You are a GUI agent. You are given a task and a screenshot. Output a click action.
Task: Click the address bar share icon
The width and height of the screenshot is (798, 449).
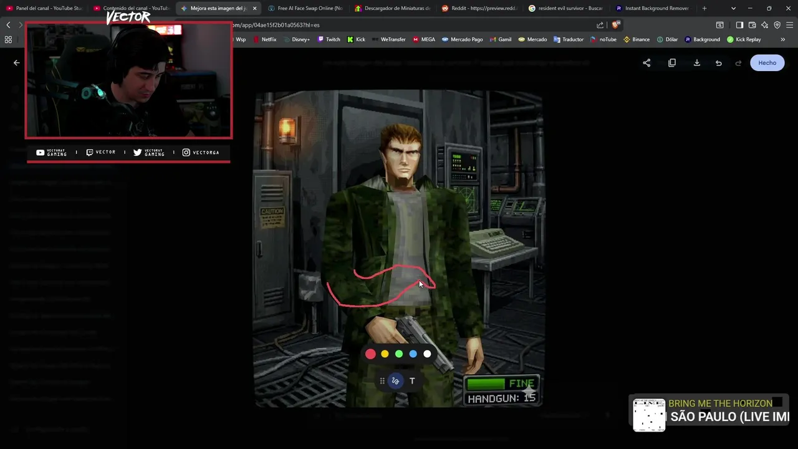coord(600,25)
